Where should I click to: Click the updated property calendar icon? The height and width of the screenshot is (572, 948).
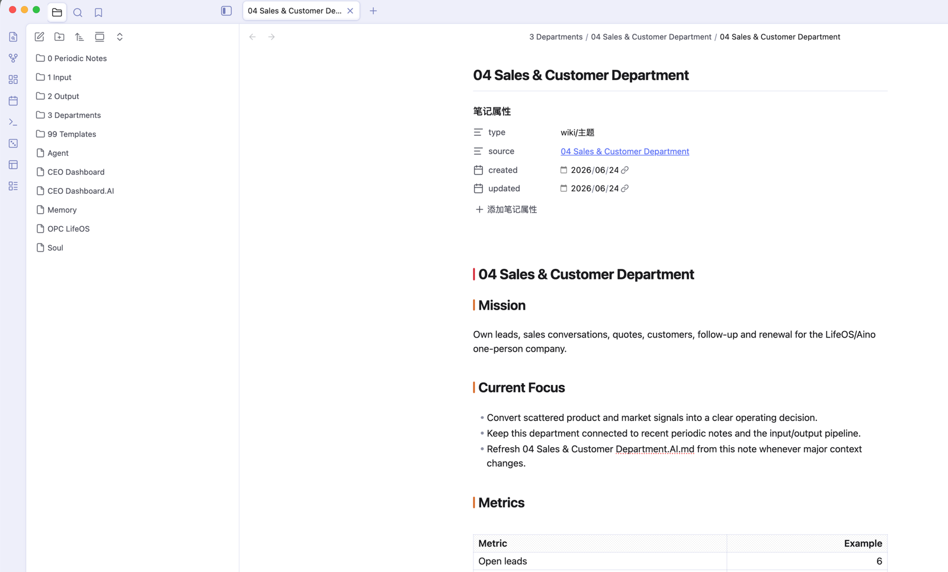(x=478, y=188)
